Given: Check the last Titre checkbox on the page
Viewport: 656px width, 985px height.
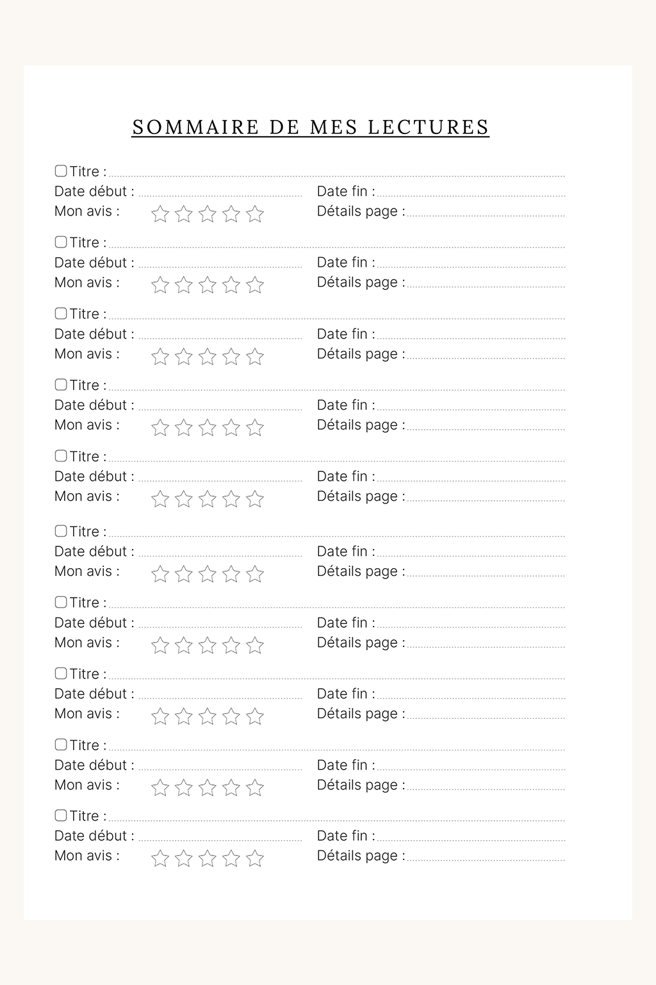Looking at the screenshot, I should (61, 815).
